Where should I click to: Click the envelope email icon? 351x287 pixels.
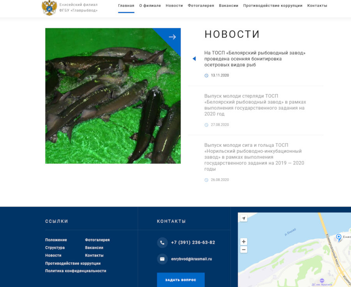tap(162, 259)
